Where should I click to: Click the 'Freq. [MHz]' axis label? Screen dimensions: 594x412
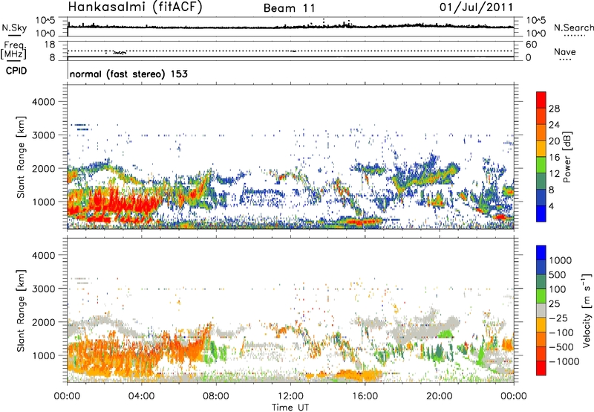(13, 51)
